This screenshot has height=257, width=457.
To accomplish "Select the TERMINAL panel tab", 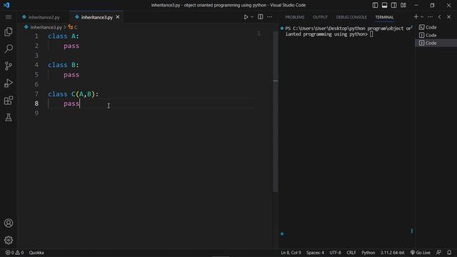I will 384,17.
